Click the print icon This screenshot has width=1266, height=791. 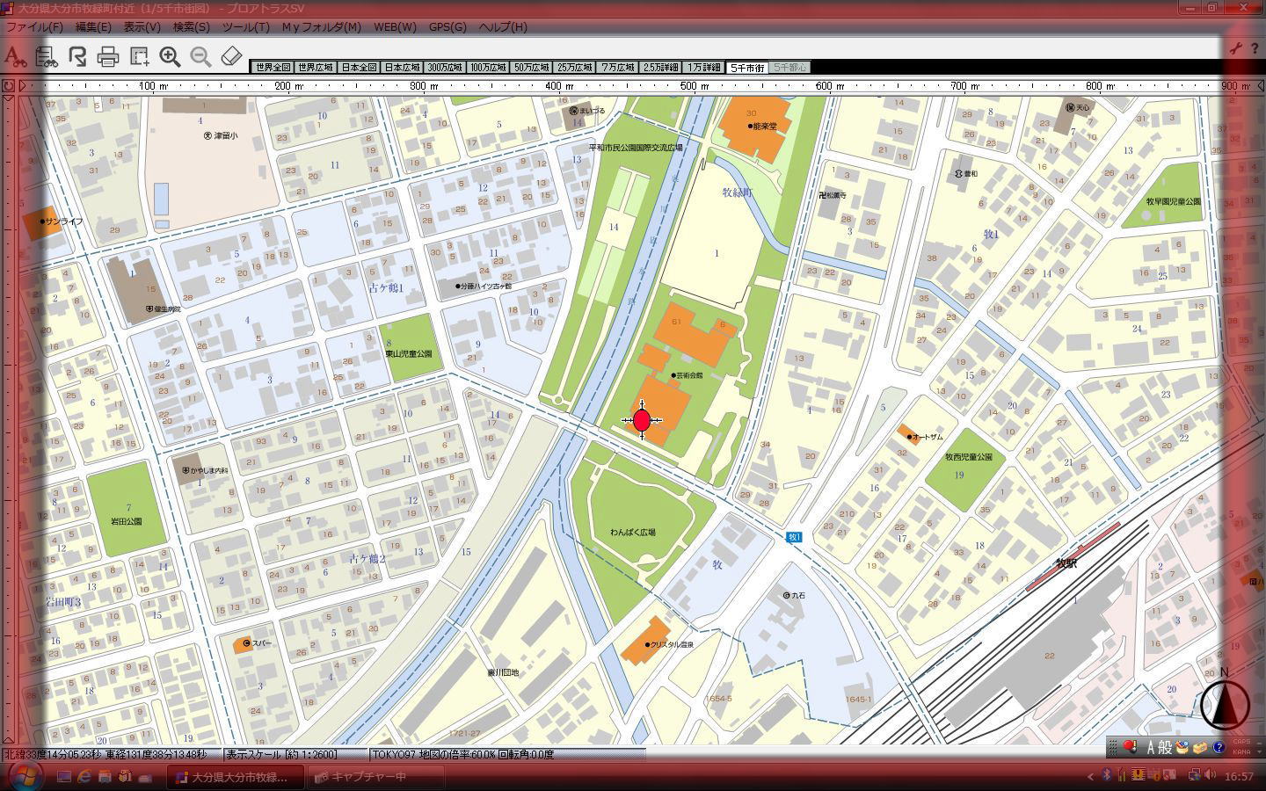tap(108, 57)
